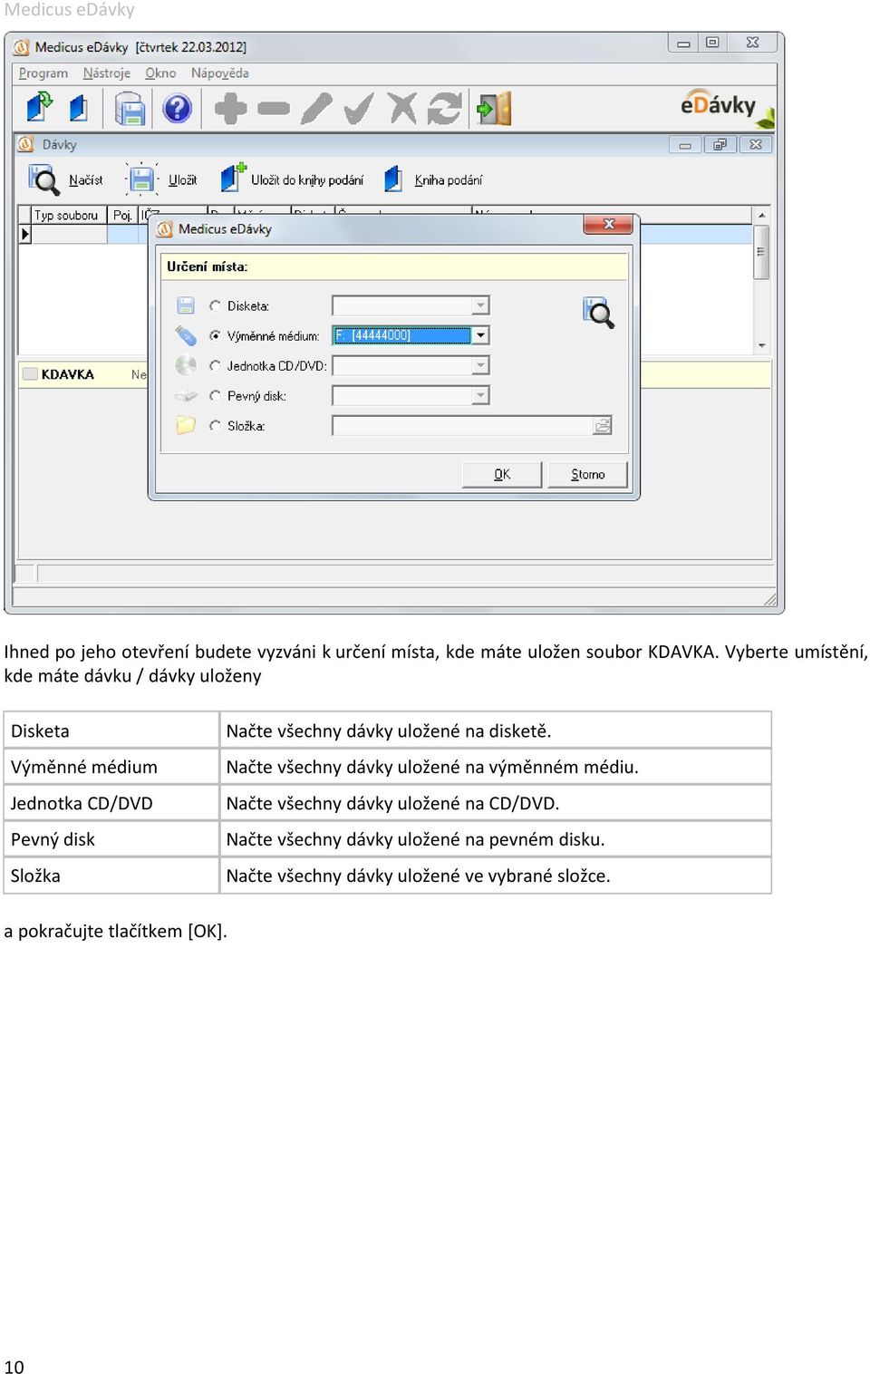Viewport: 870px width, 1374px height.
Task: Click the Exit door toolbar icon
Action: tap(495, 109)
